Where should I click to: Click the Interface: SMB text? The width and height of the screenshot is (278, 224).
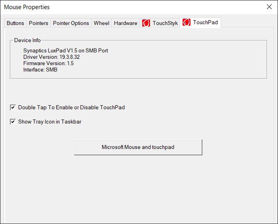click(x=40, y=70)
